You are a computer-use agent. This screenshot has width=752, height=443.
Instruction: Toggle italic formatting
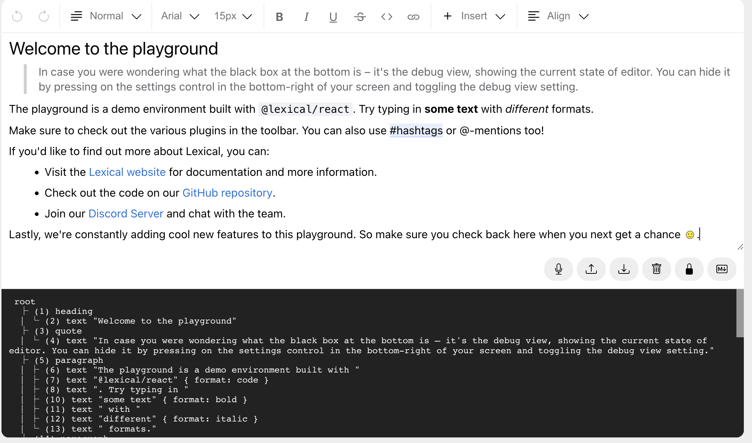[306, 17]
